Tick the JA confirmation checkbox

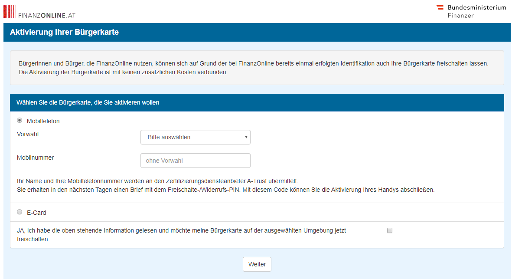(389, 231)
